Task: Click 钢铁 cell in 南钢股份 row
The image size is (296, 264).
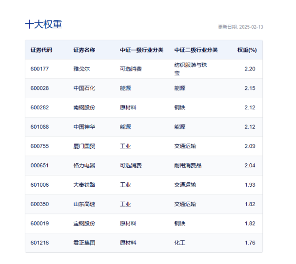Action: click(x=180, y=107)
